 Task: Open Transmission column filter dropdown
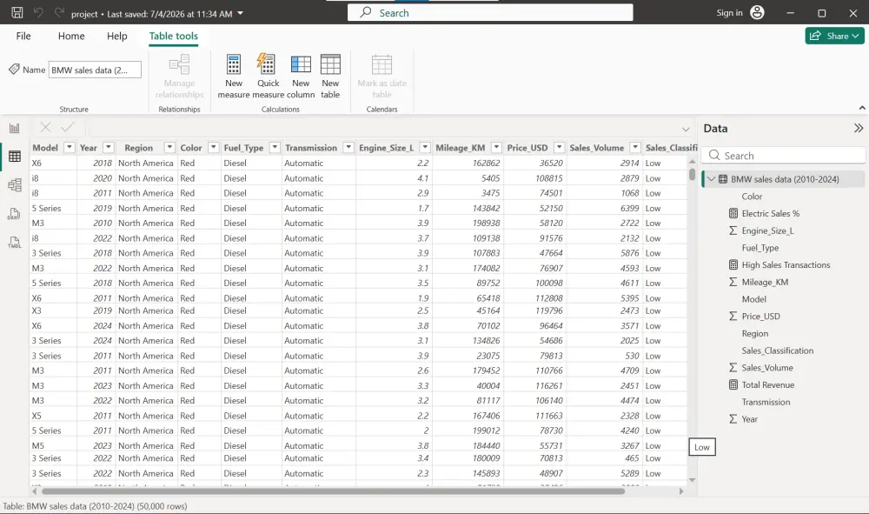click(348, 148)
